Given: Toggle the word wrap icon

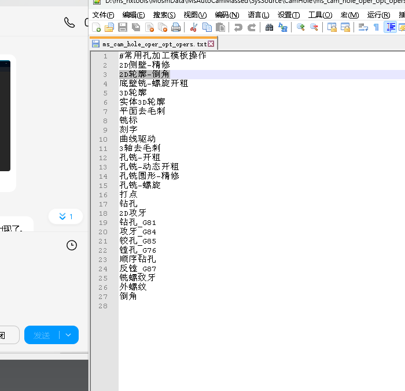Looking at the screenshot, I should tap(363, 27).
